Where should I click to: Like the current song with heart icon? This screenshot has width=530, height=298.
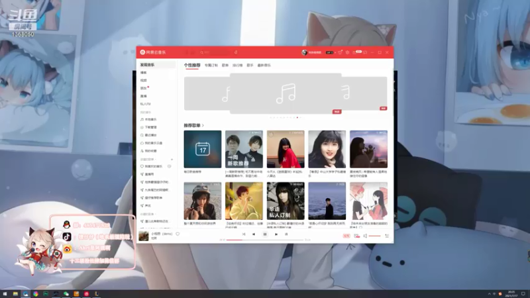point(178,234)
